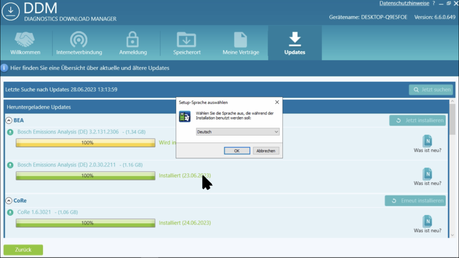Open Was ist neu for BEA 2.0.30.2211
This screenshot has height=258, width=459.
(x=427, y=177)
